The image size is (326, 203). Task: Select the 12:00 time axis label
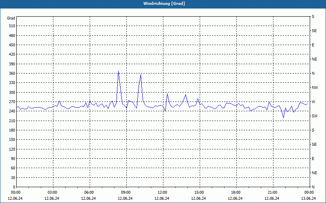tap(162, 192)
